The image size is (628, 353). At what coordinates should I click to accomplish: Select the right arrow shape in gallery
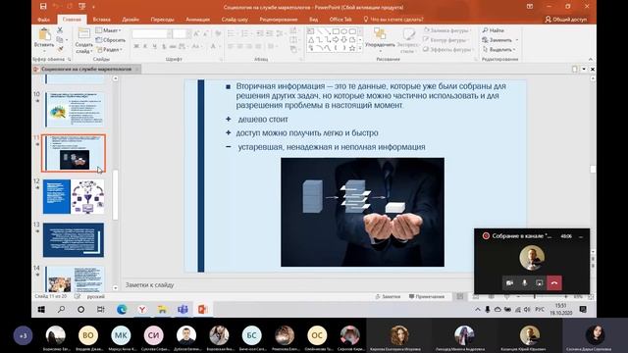[336, 39]
